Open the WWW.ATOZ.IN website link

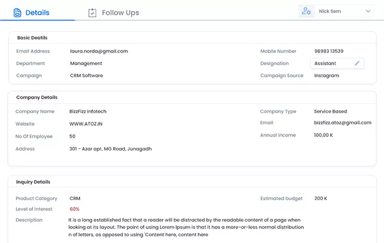[x=86, y=124]
